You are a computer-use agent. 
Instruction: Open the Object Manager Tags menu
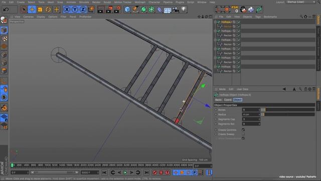click(258, 17)
